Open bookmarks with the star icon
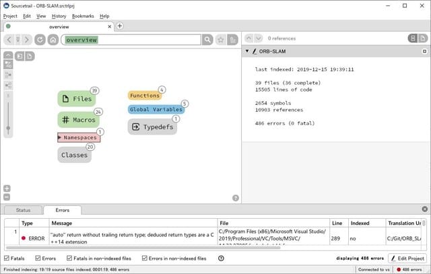Screen dimensions: 431x274 (220, 40)
